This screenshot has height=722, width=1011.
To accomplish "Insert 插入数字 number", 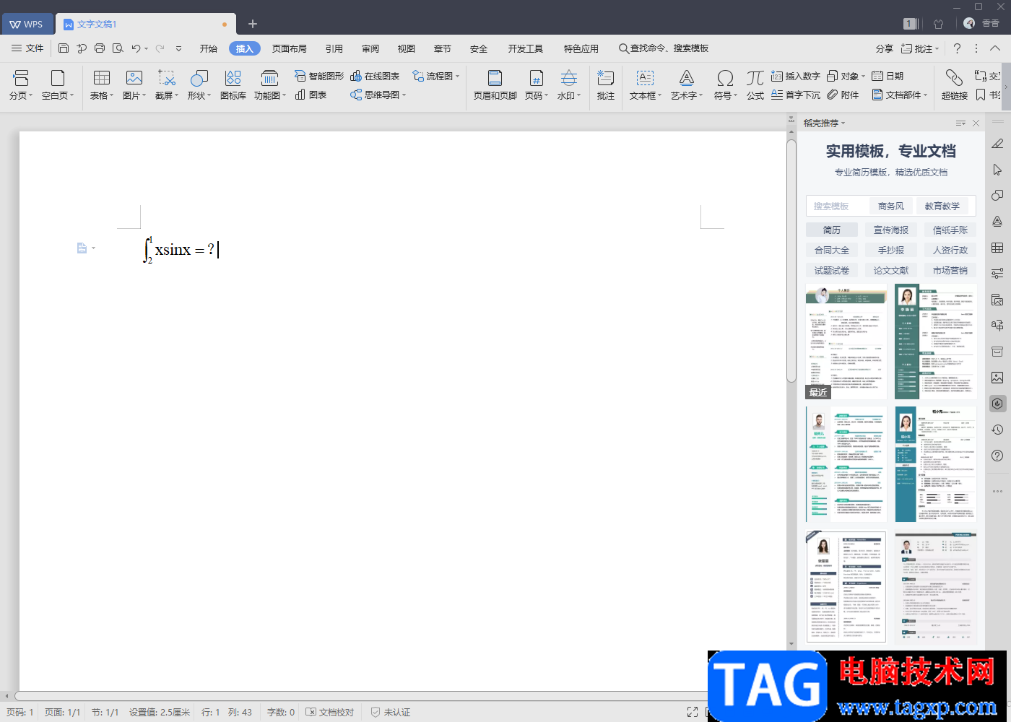I will coord(796,76).
